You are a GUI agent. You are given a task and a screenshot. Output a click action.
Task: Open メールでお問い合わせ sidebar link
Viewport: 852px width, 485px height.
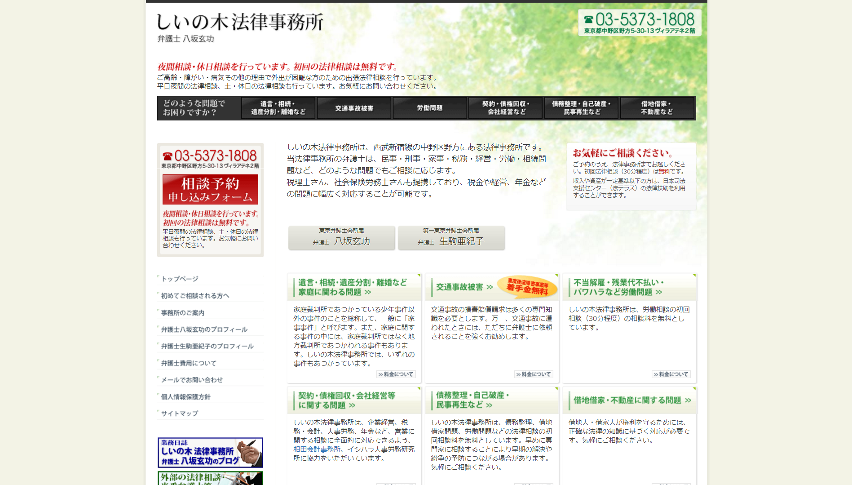coord(192,380)
